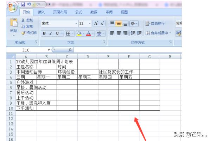Screen dimensions: 211x141
Task: Increase font size
Action: 96,23
